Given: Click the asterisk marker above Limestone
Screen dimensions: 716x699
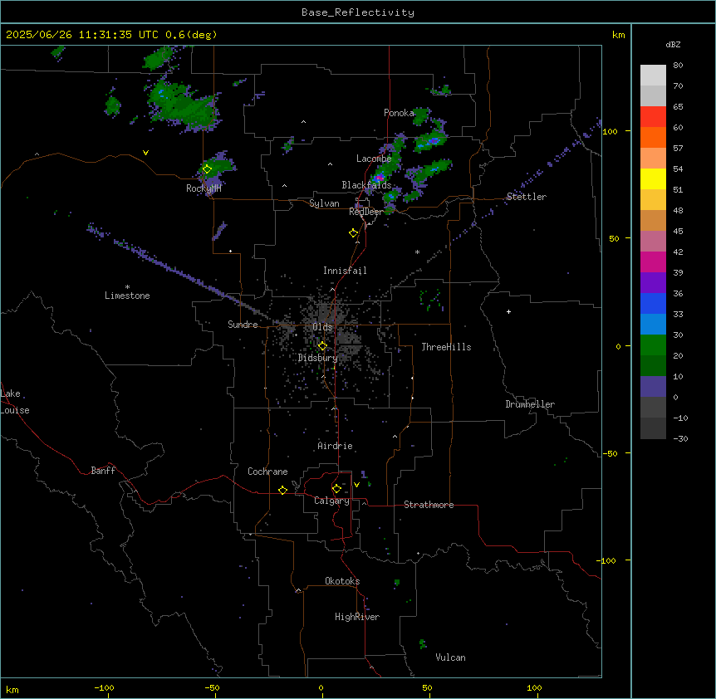Looking at the screenshot, I should [x=127, y=287].
